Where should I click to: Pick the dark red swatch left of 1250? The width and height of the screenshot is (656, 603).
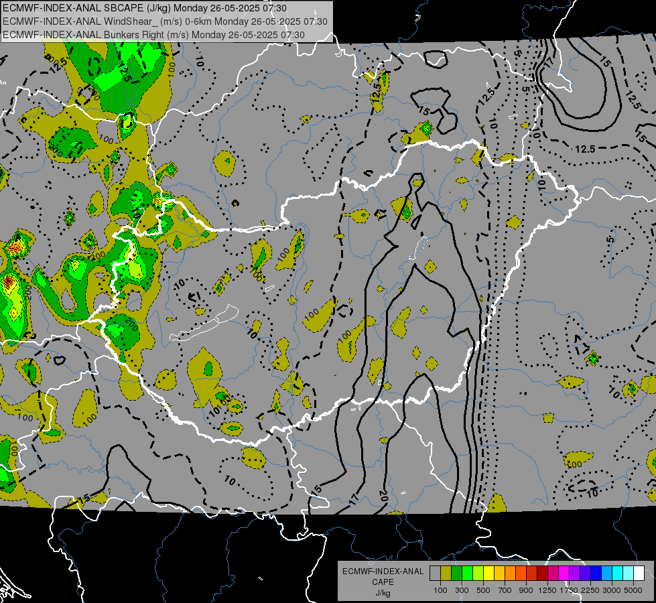point(543,573)
